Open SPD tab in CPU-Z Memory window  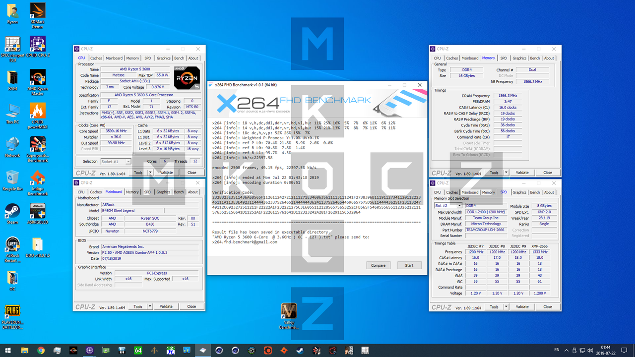point(504,58)
